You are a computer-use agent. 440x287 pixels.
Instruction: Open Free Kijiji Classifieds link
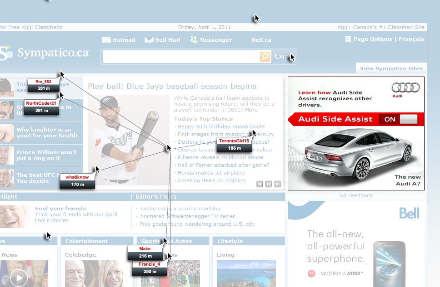pyautogui.click(x=31, y=27)
